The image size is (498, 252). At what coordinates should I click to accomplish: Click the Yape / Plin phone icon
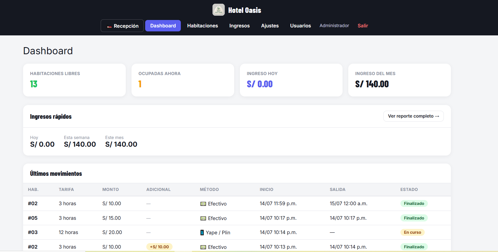point(202,233)
